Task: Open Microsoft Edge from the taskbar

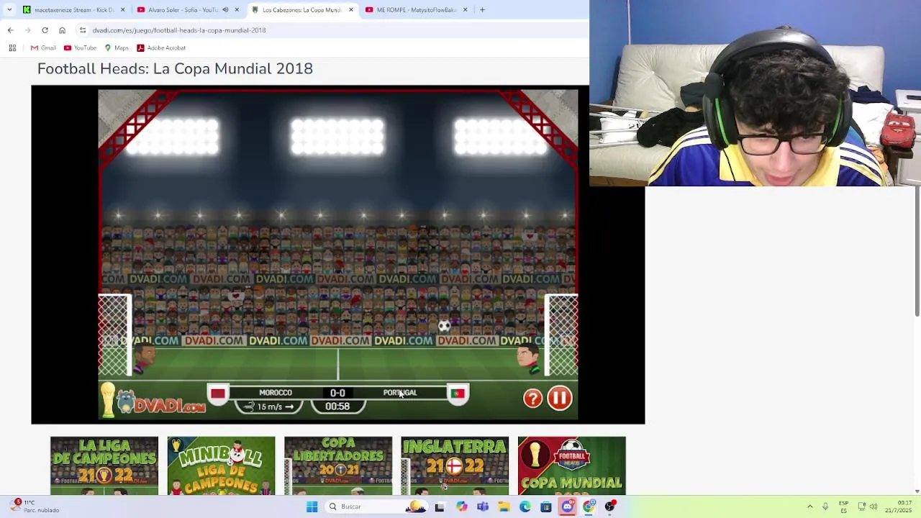Action: pyautogui.click(x=525, y=506)
